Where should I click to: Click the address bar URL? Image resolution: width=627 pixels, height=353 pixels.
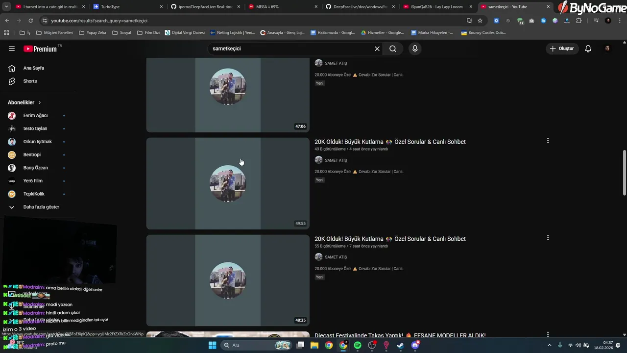pos(99,21)
